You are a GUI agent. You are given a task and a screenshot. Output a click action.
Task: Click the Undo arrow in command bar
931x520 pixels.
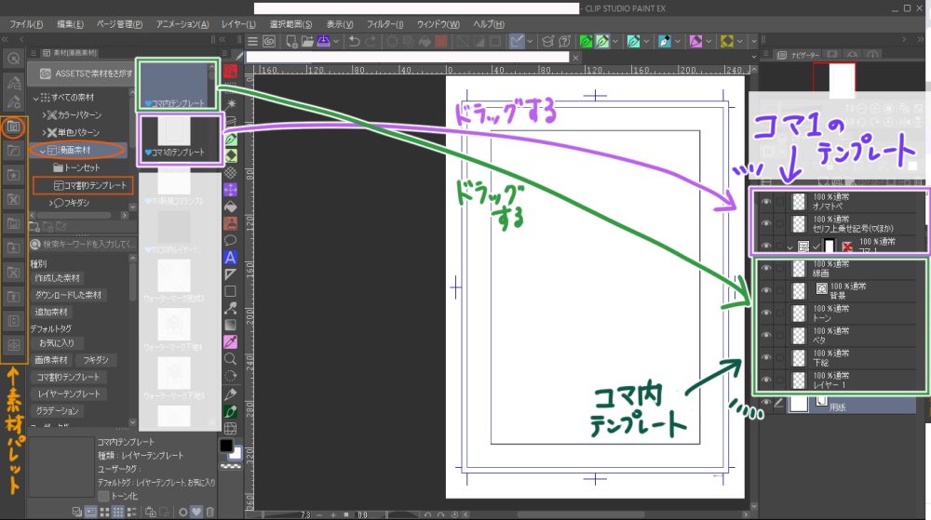(355, 42)
